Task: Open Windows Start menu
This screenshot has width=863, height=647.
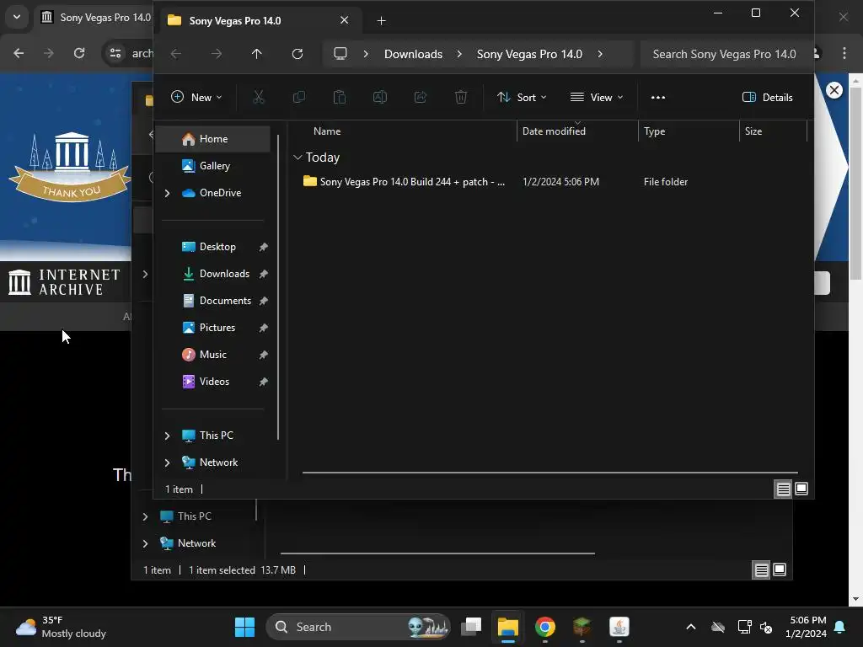Action: point(244,627)
